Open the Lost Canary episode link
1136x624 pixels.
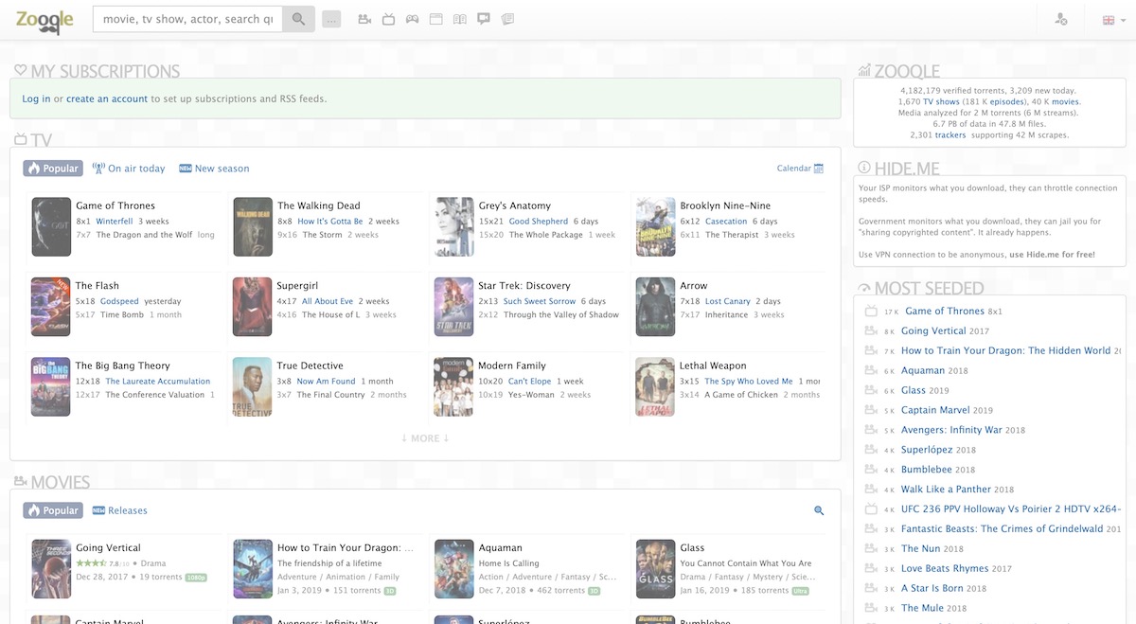[x=728, y=301]
